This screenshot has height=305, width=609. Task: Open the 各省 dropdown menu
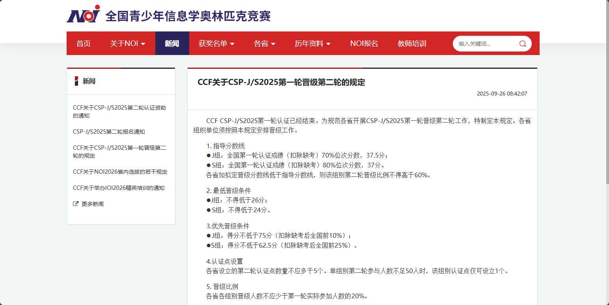click(x=264, y=44)
